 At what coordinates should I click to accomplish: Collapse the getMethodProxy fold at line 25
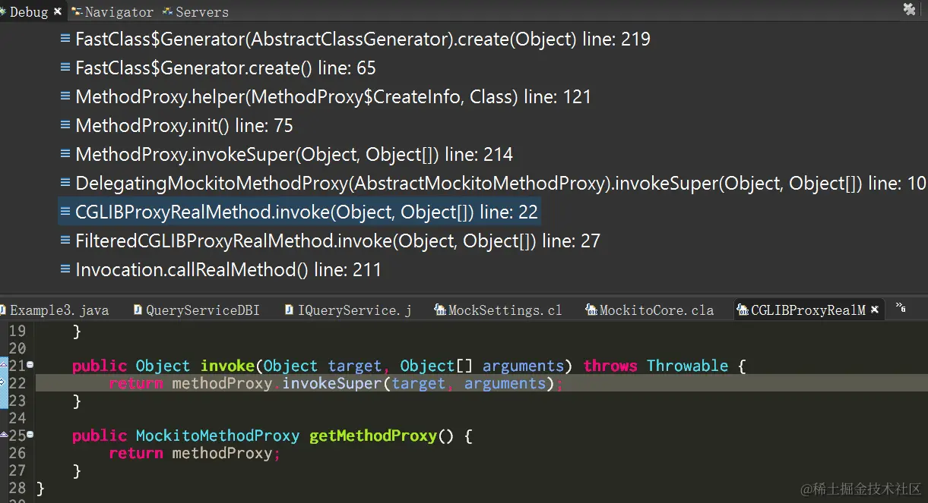click(30, 435)
